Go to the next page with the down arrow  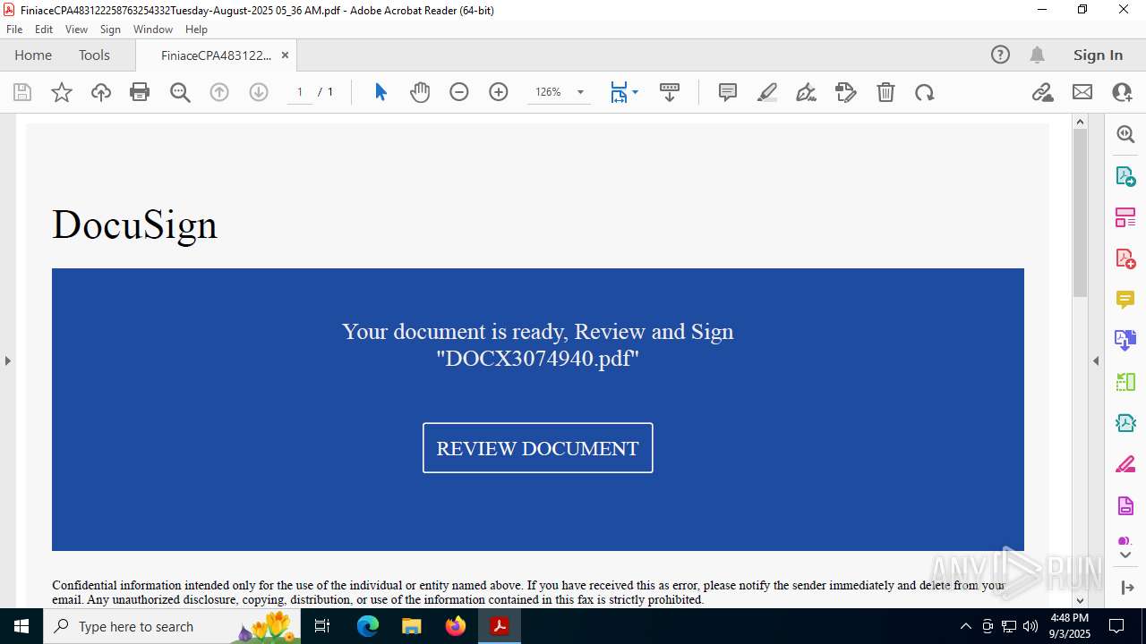click(x=259, y=92)
